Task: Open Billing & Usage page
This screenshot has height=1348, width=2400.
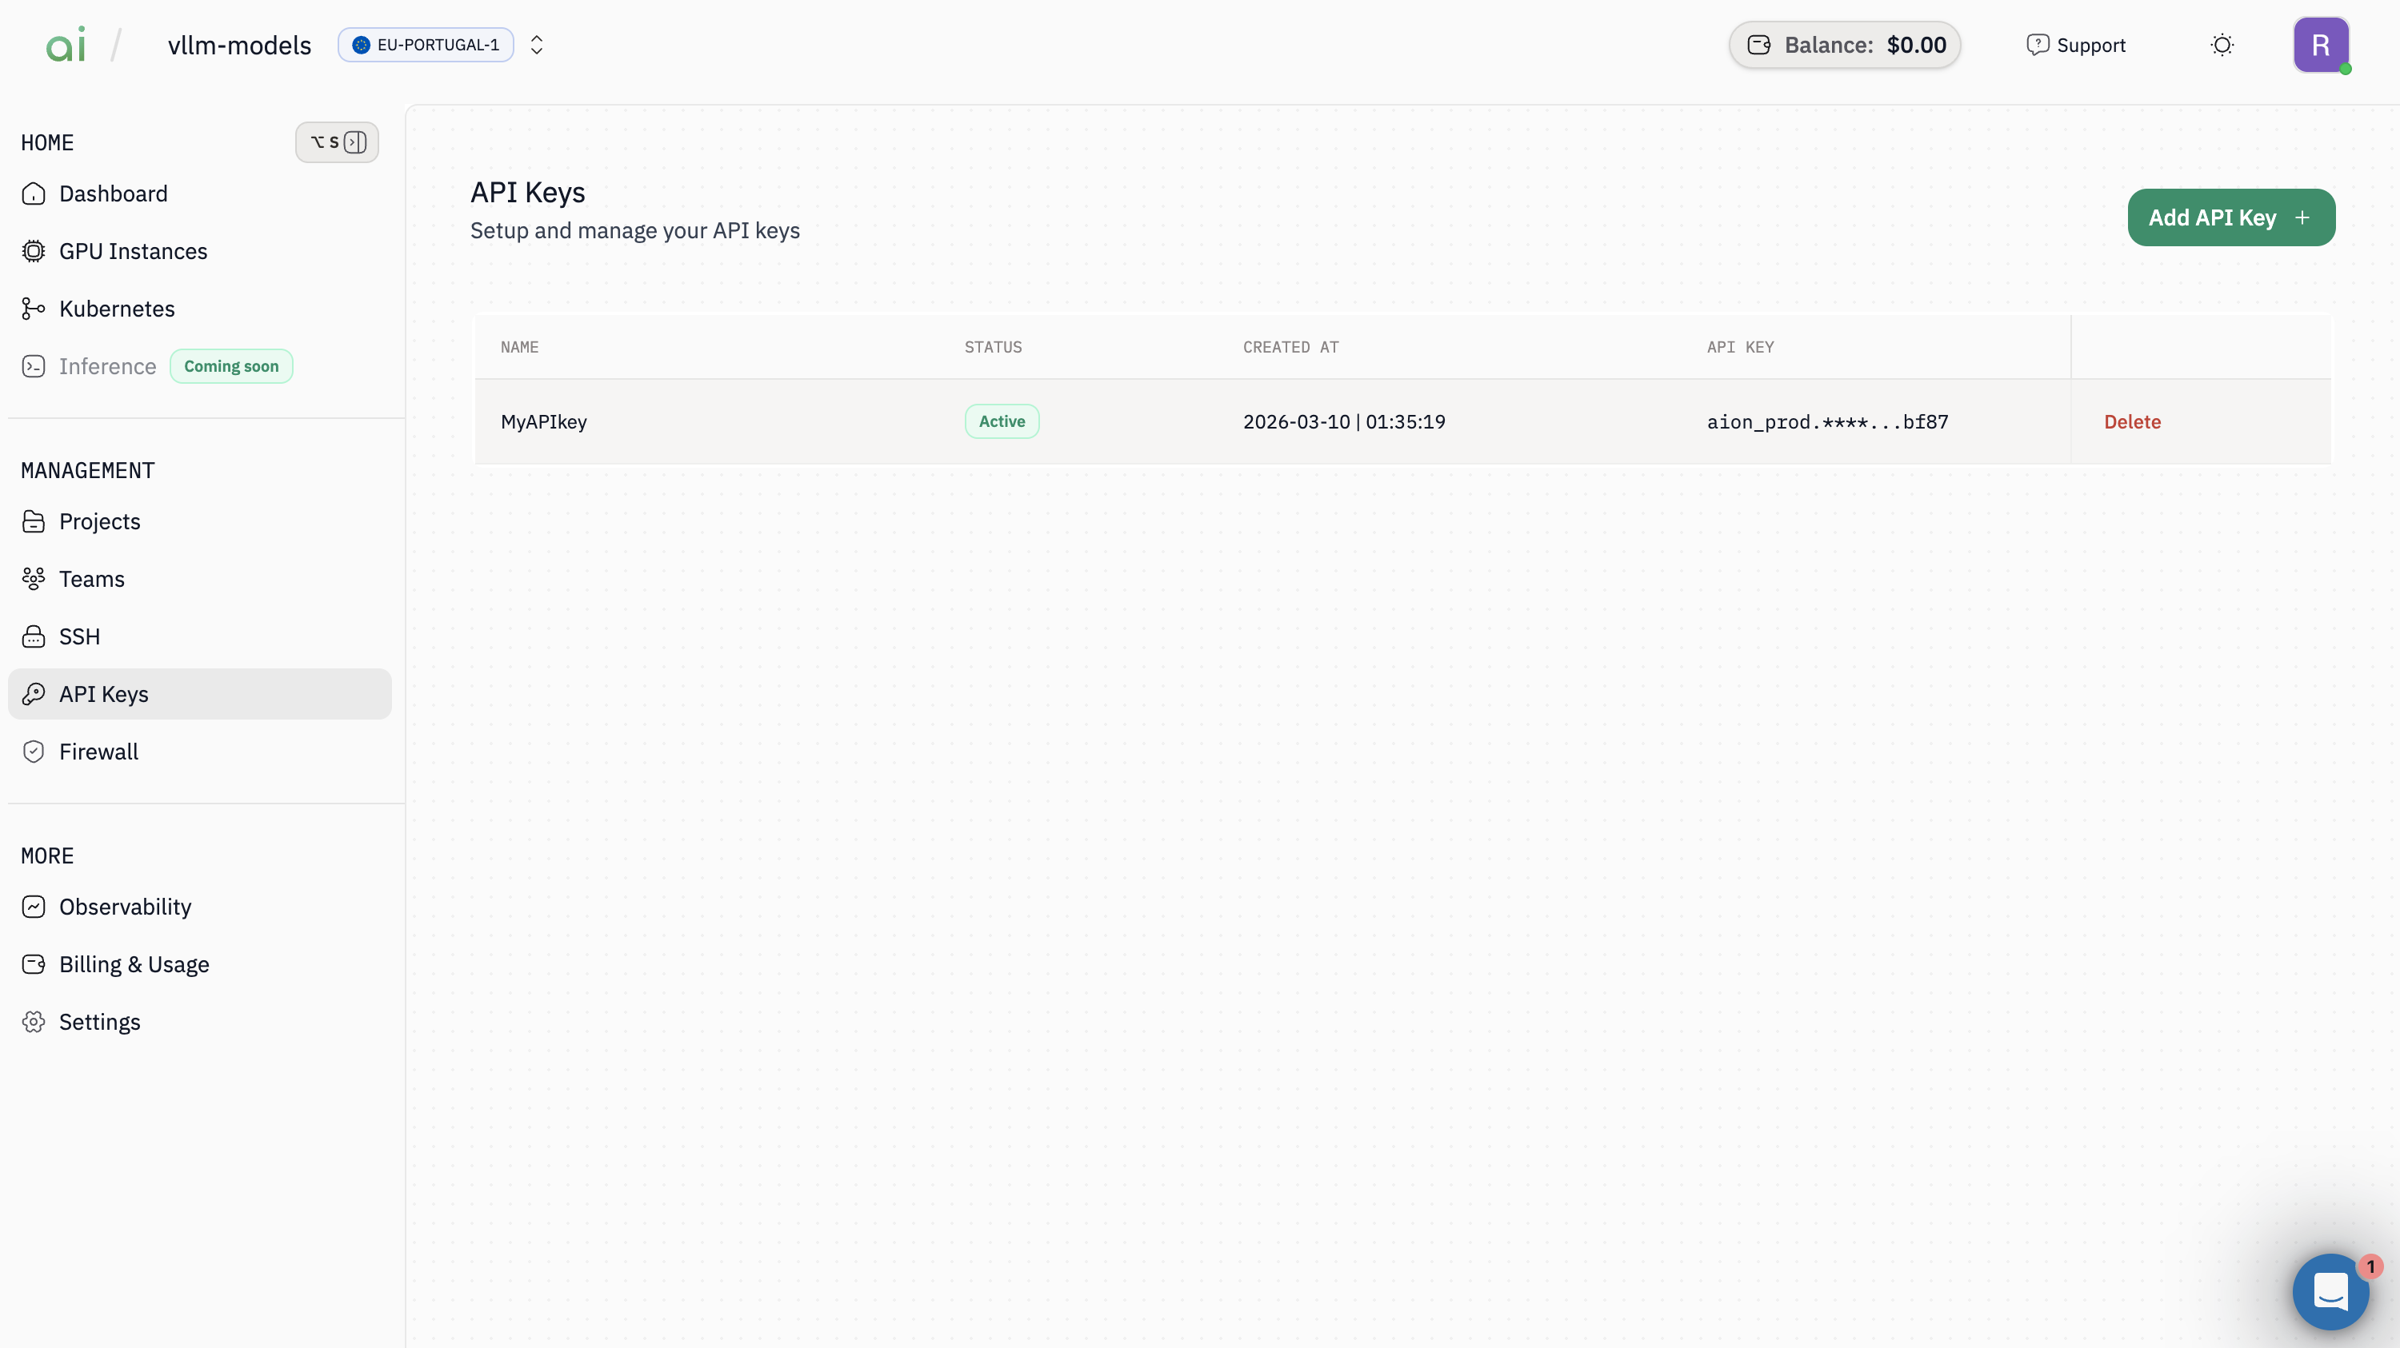Action: click(134, 964)
